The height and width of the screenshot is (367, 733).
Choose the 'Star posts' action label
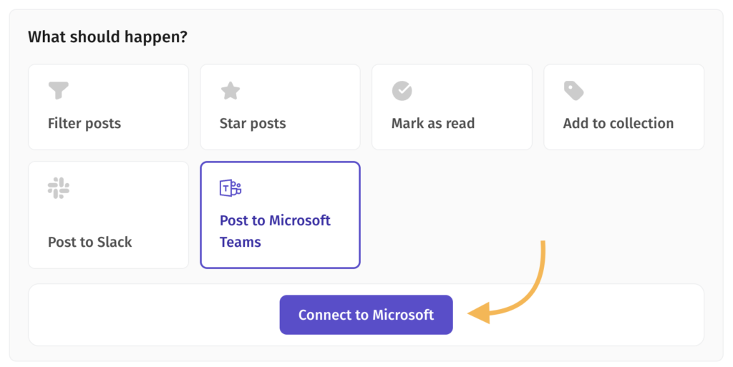click(x=253, y=123)
